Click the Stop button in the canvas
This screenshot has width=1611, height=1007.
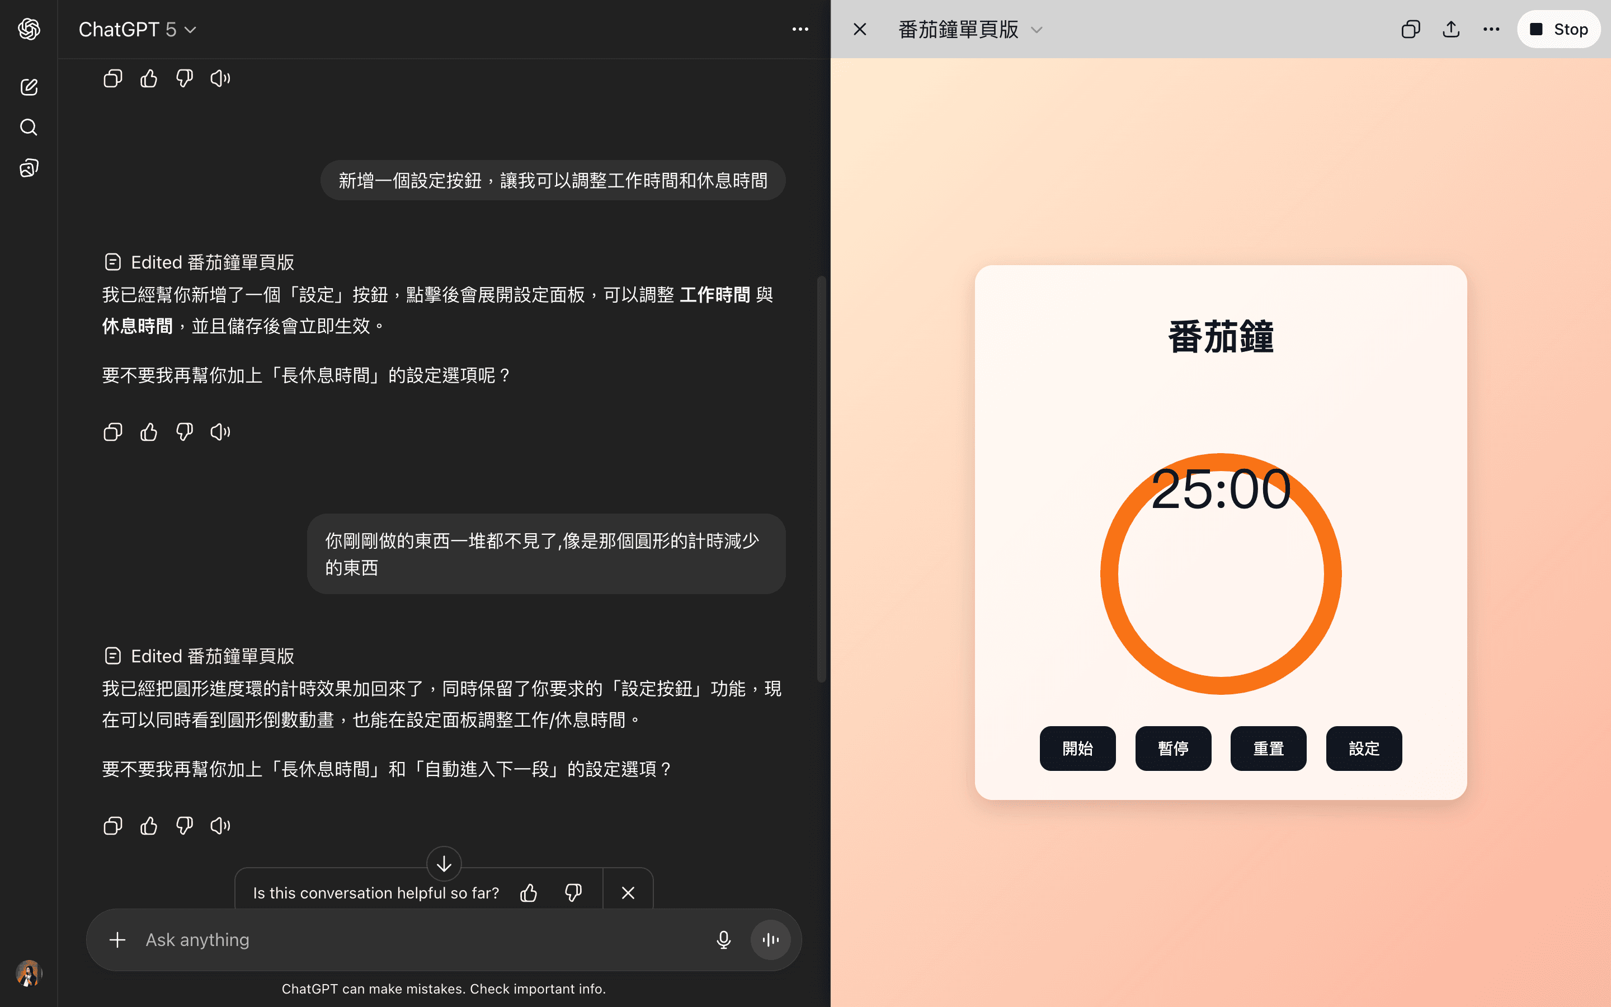click(1558, 29)
